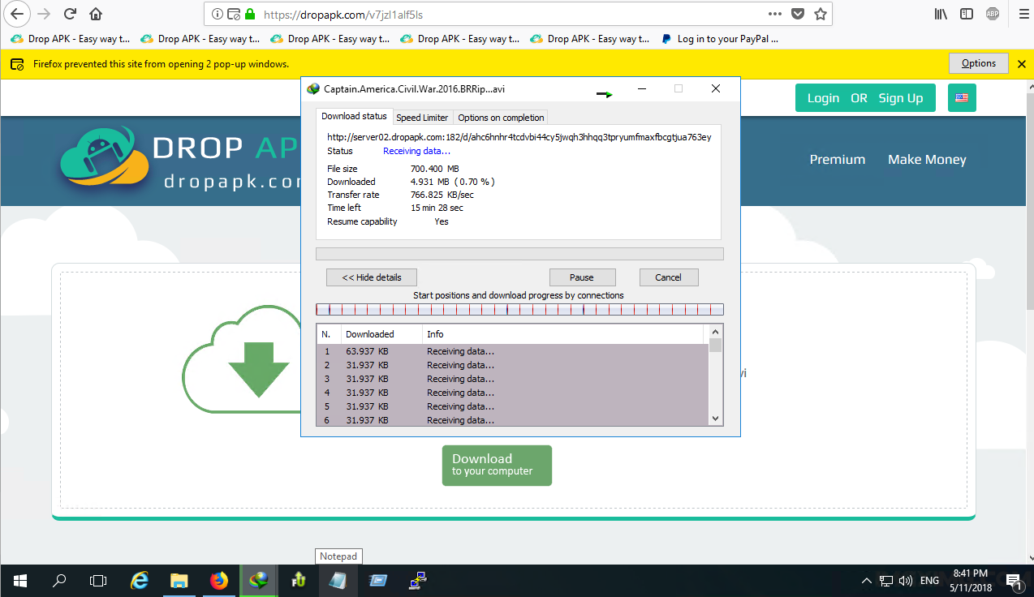Screen dimensions: 1034x597
Task: Select connection row 1 with 63.937 KB
Action: [512, 352]
